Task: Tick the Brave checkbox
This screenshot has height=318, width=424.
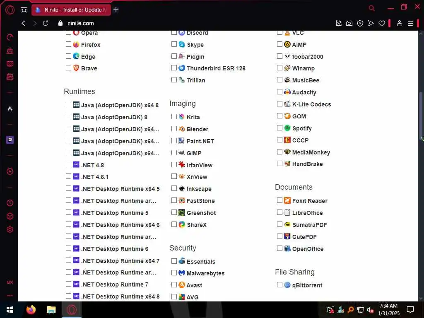Action: coord(68,68)
